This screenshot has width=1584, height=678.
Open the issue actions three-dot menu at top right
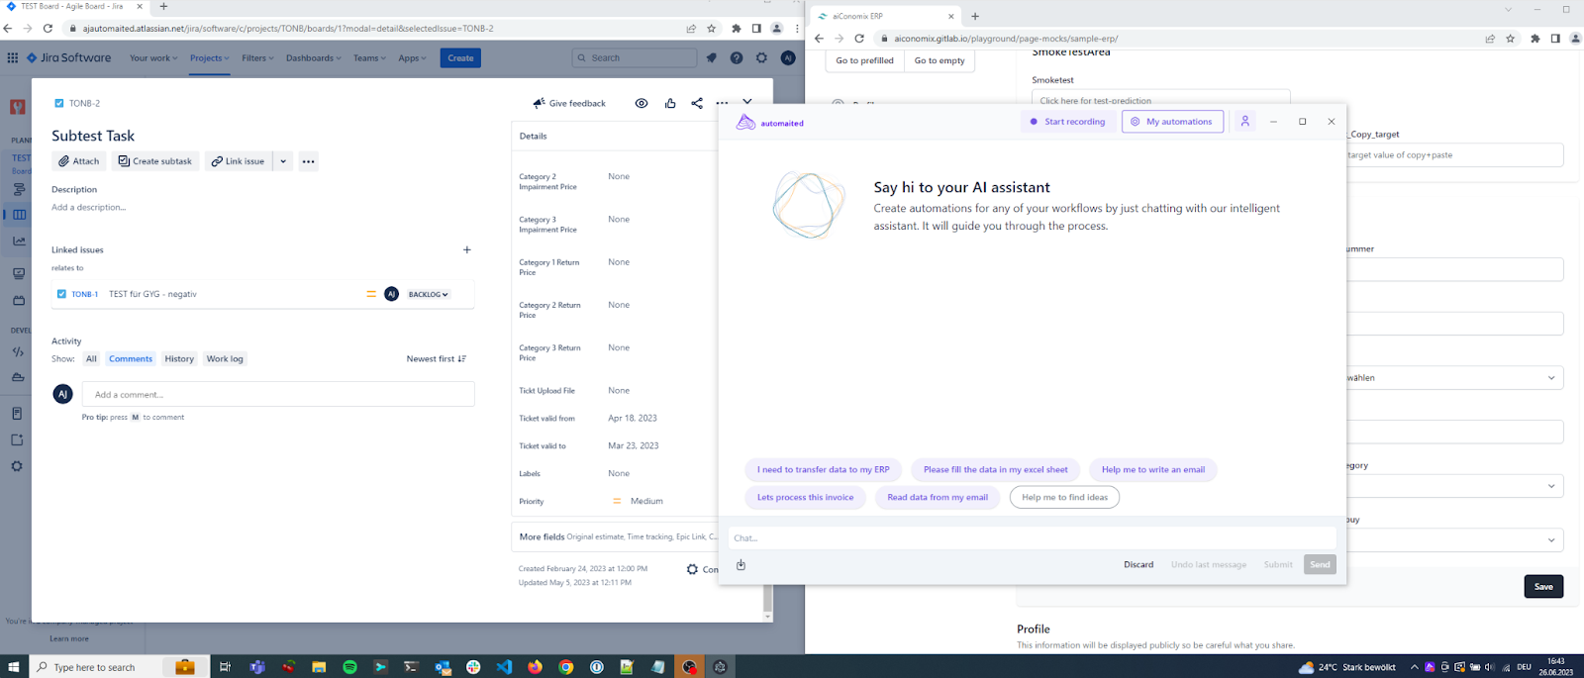(x=722, y=103)
